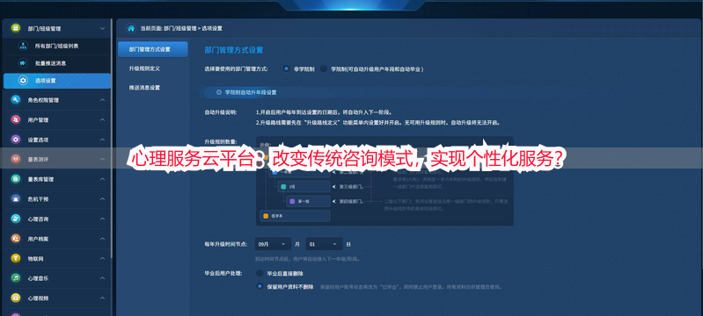703x316 pixels.
Task: Click the 心理视频 sidebar icon
Action: point(16,298)
